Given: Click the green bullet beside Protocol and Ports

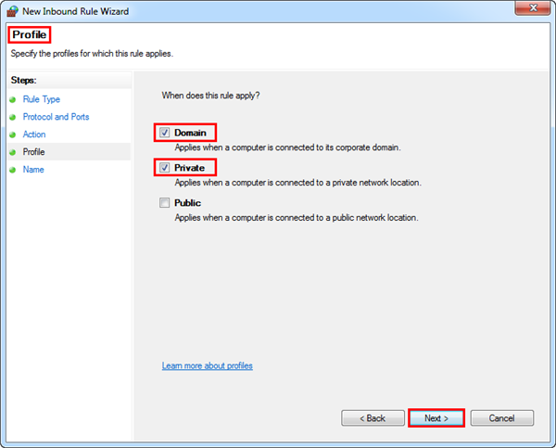Looking at the screenshot, I should pyautogui.click(x=13, y=117).
